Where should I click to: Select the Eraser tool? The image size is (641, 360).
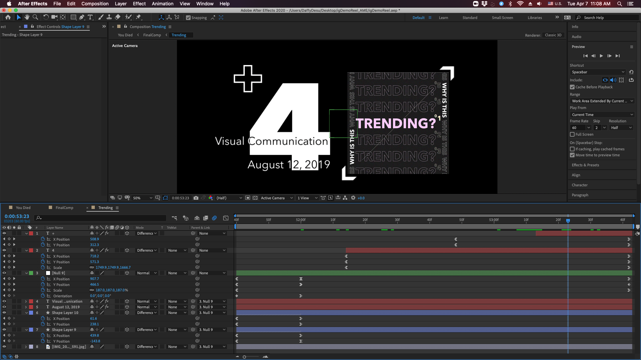coord(118,17)
